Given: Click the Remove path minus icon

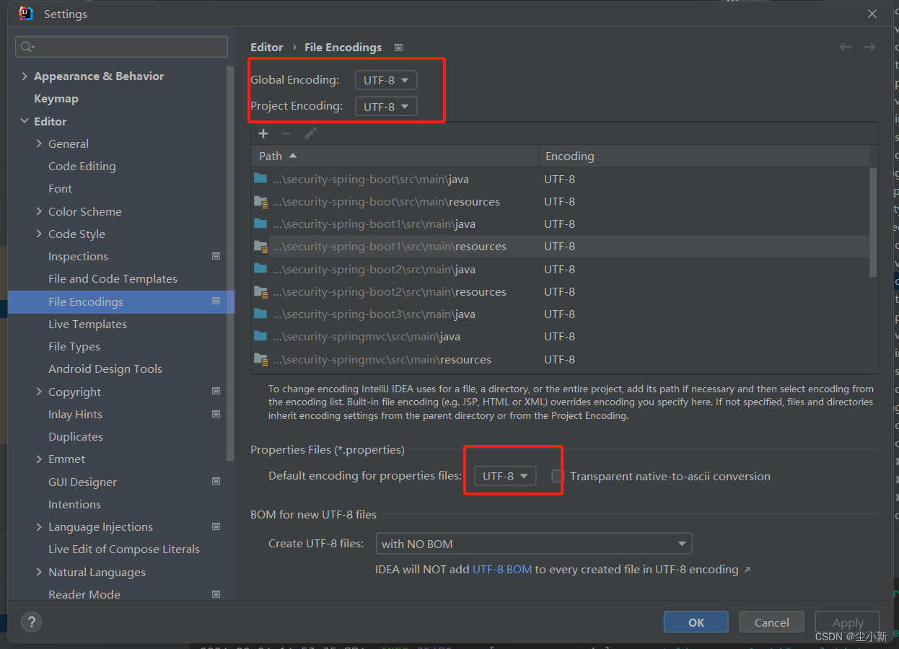Looking at the screenshot, I should (x=286, y=133).
